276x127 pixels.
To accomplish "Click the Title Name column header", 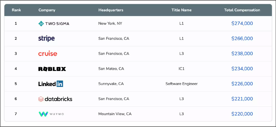I will [x=181, y=10].
